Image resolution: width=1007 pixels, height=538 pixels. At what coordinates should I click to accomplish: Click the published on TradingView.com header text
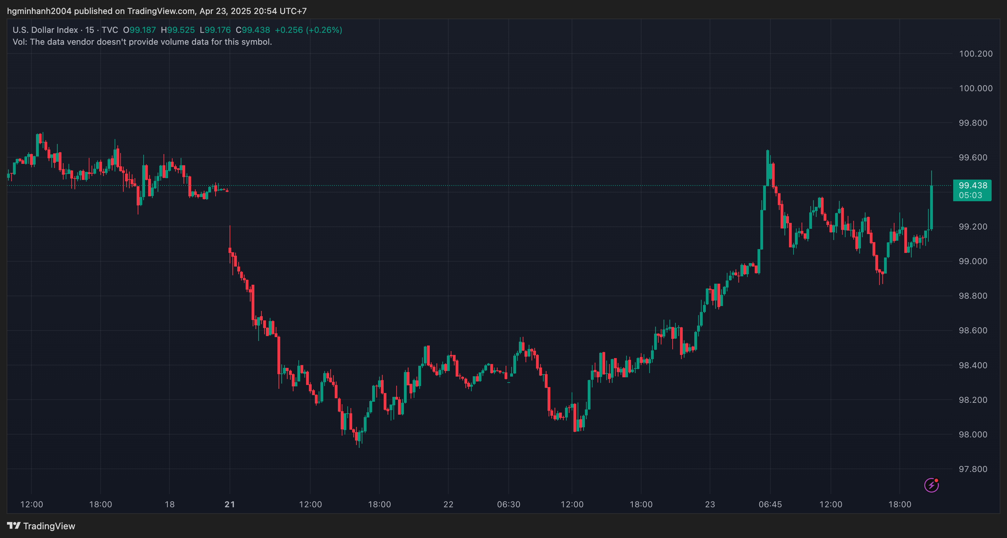click(157, 11)
